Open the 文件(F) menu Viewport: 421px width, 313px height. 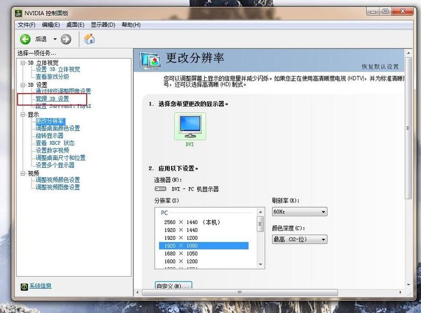[x=27, y=25]
